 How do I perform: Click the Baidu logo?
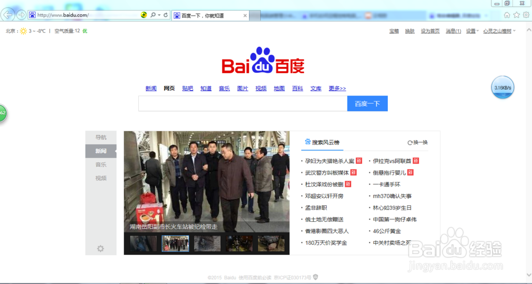(x=263, y=61)
